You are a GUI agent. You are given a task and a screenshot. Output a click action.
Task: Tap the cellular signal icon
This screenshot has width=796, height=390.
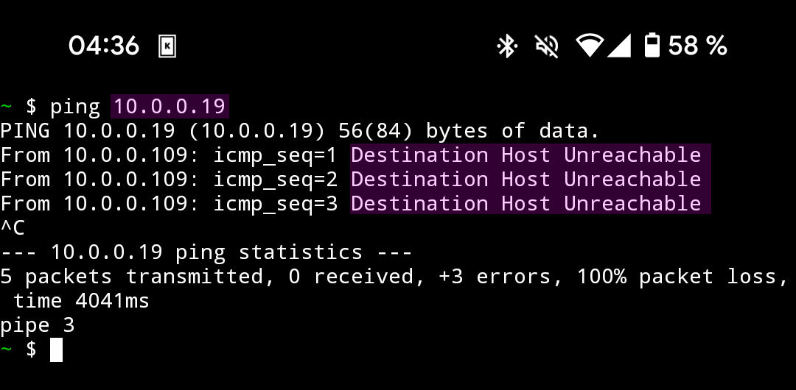(619, 46)
